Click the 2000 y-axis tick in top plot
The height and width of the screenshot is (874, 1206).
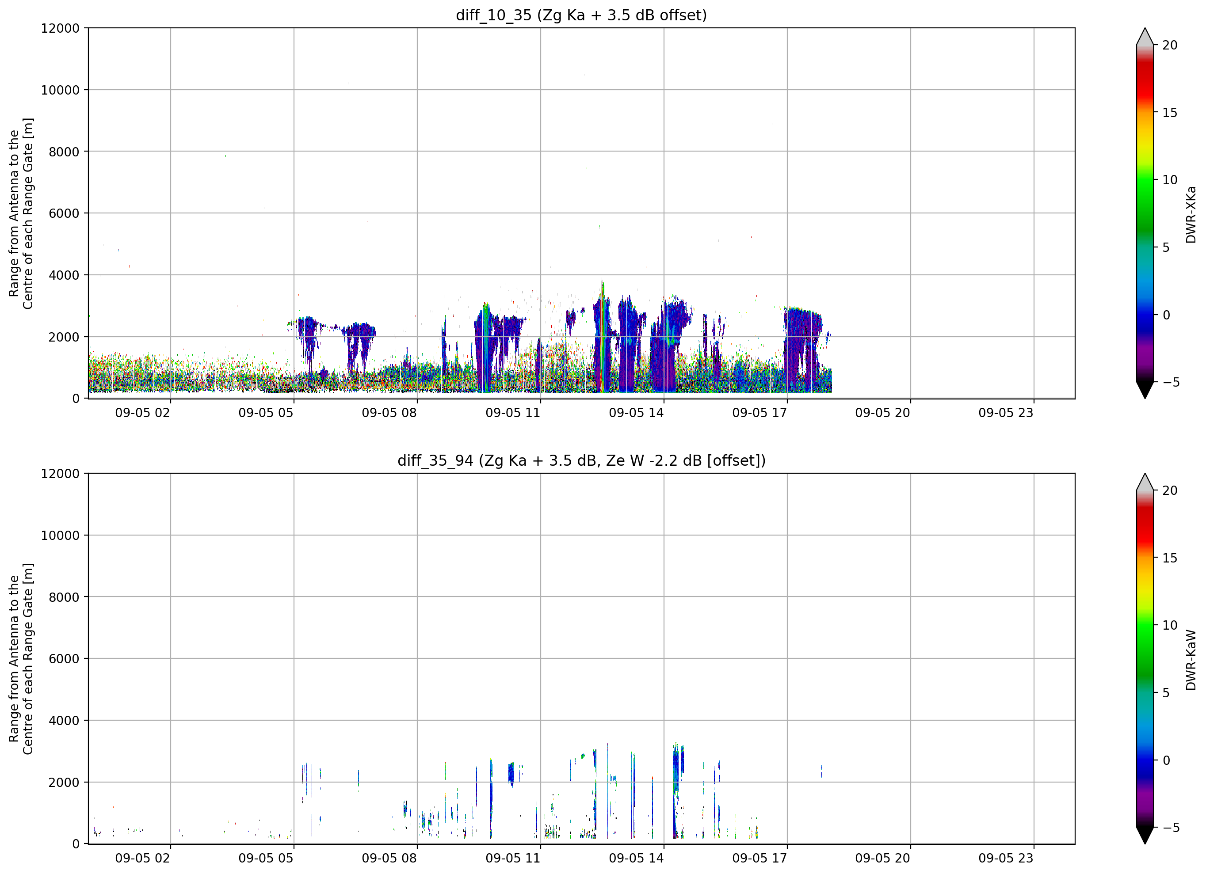click(64, 337)
